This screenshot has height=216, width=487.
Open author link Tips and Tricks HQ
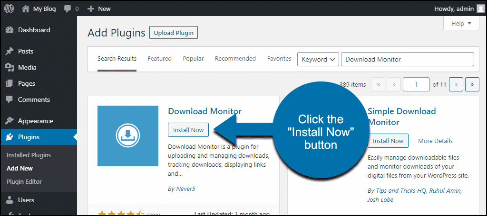400,191
